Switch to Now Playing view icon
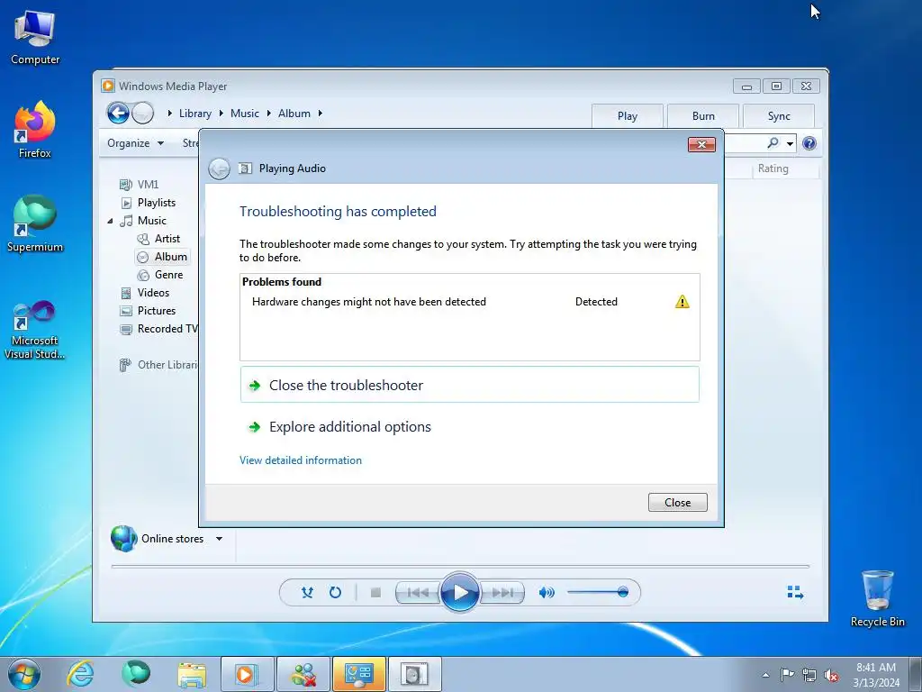The image size is (922, 692). tap(795, 592)
